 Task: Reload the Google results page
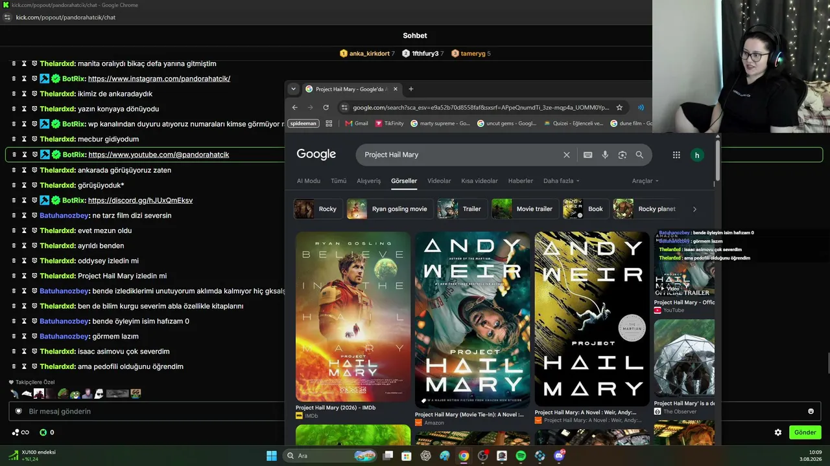(x=326, y=107)
